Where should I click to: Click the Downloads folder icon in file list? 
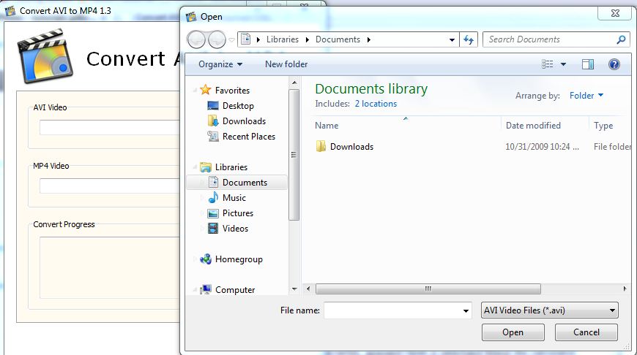click(321, 146)
